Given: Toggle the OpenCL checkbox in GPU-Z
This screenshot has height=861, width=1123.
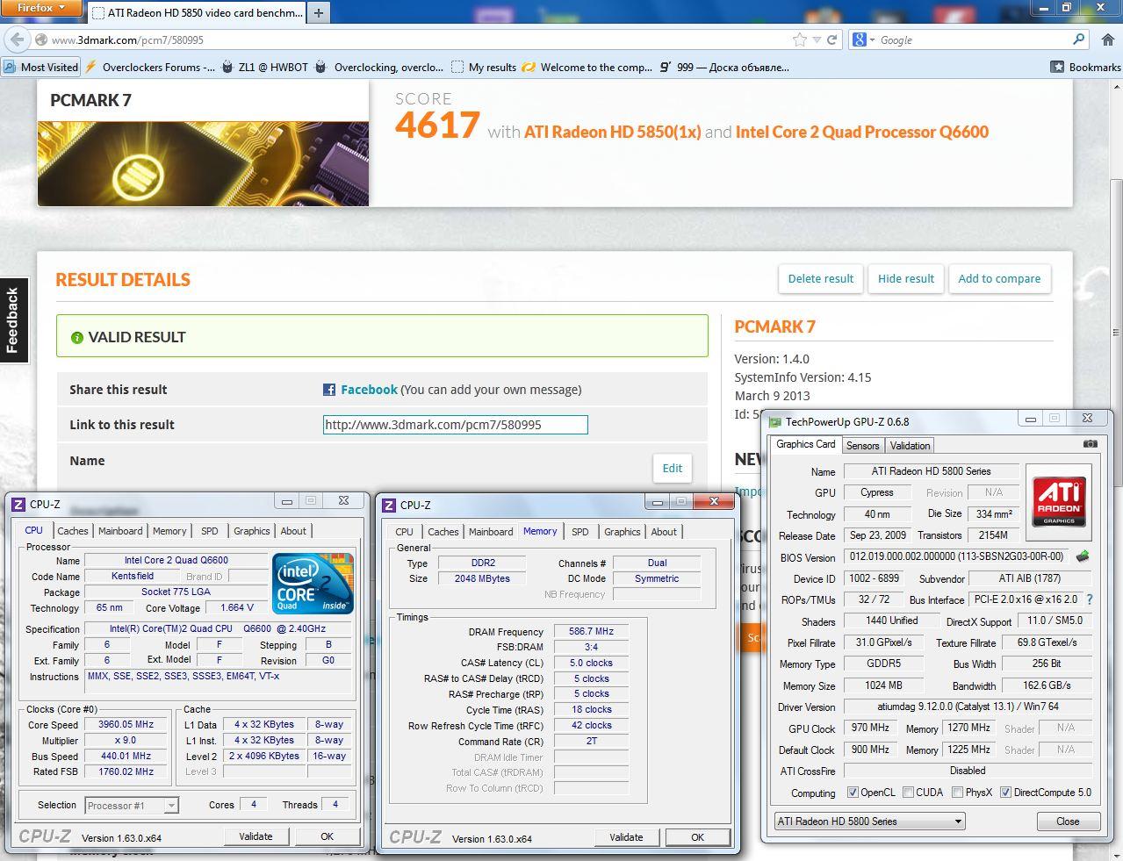Looking at the screenshot, I should tap(853, 793).
